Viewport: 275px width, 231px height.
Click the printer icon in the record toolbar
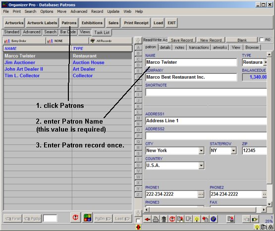point(156,219)
